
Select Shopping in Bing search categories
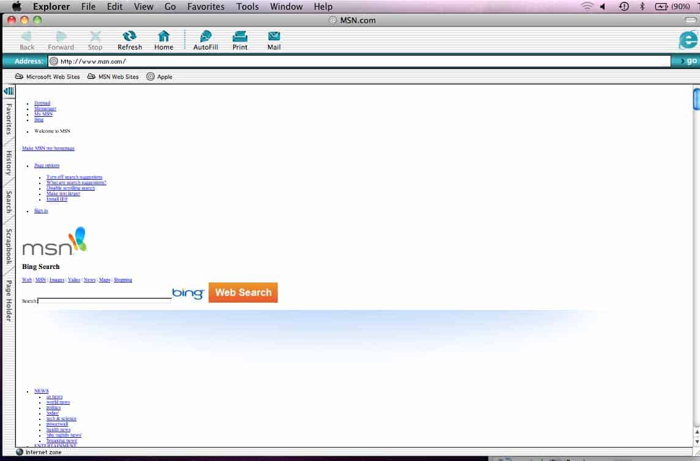[x=123, y=280]
